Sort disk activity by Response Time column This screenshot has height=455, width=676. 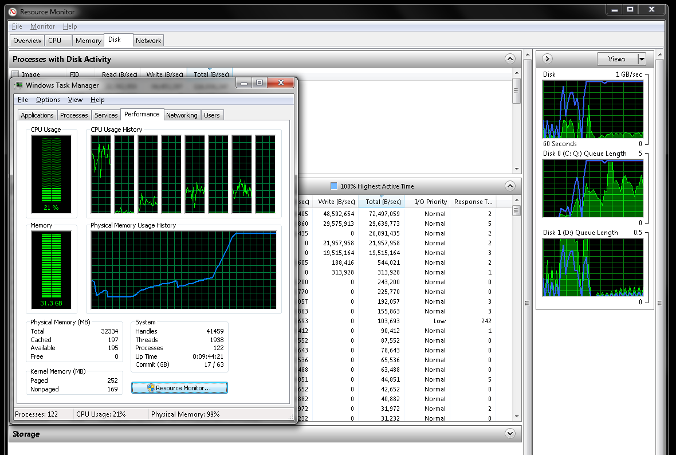click(473, 202)
